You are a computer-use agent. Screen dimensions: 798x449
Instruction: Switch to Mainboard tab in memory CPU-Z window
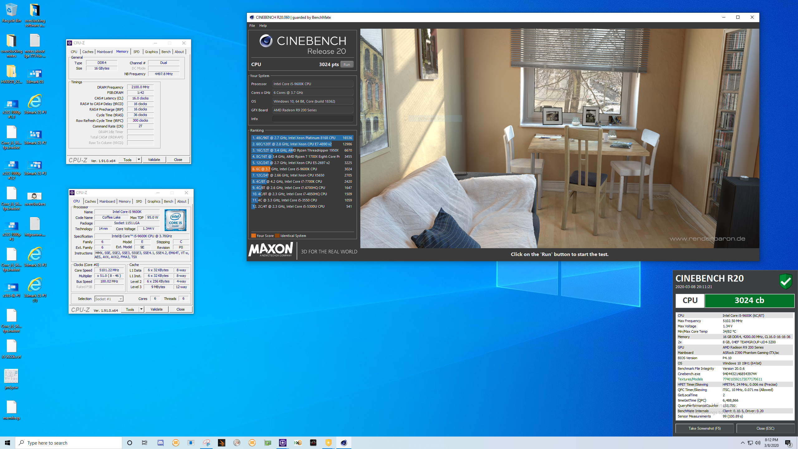tap(105, 52)
